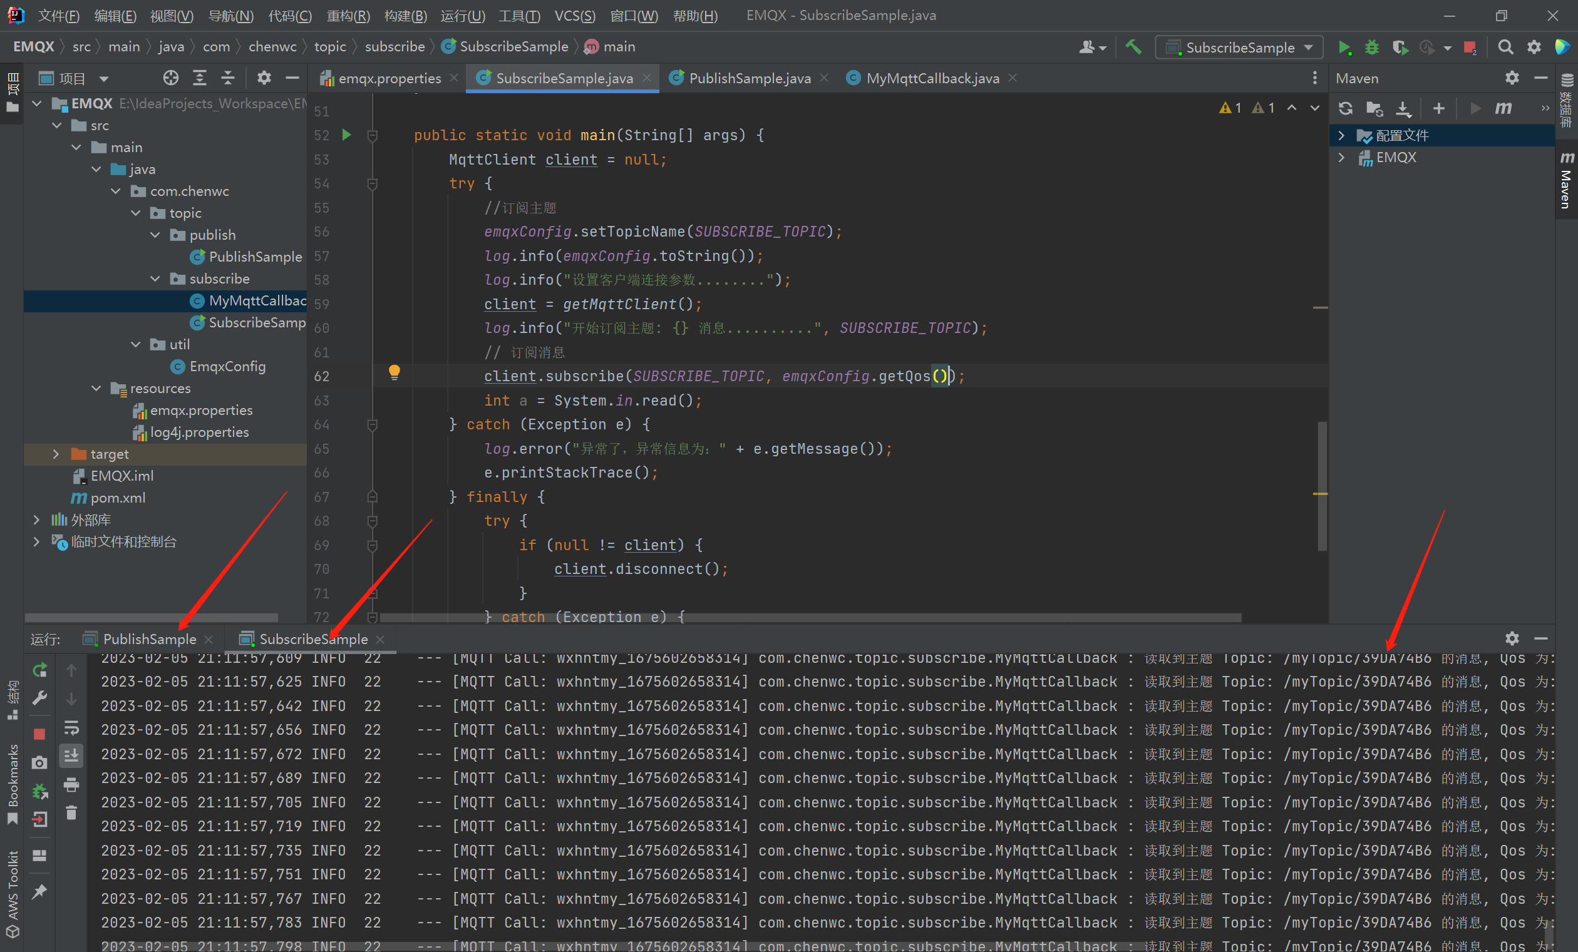The height and width of the screenshot is (952, 1578).
Task: Run SubscribeSample with the green play icon
Action: [x=1344, y=48]
